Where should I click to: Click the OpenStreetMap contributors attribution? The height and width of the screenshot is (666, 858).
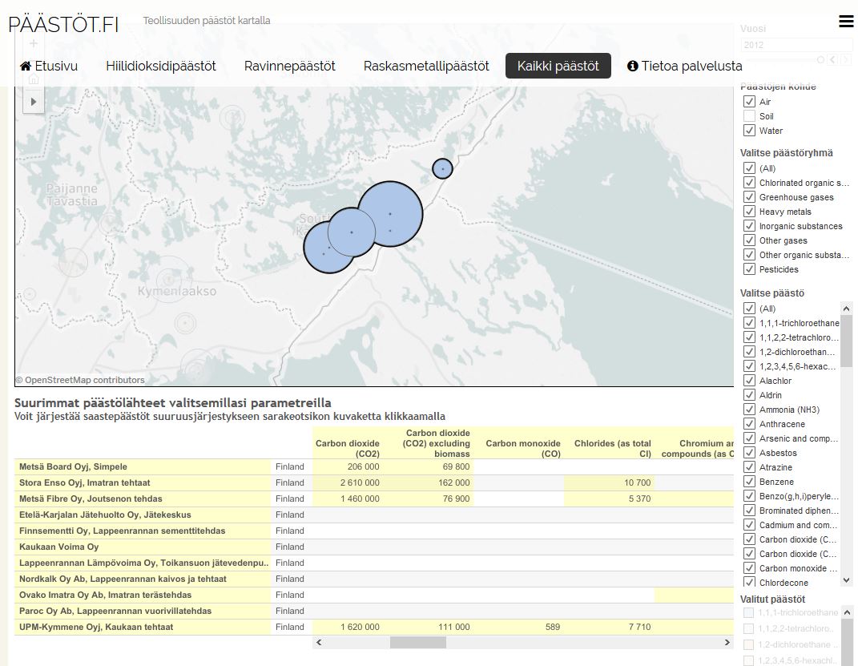click(x=80, y=380)
